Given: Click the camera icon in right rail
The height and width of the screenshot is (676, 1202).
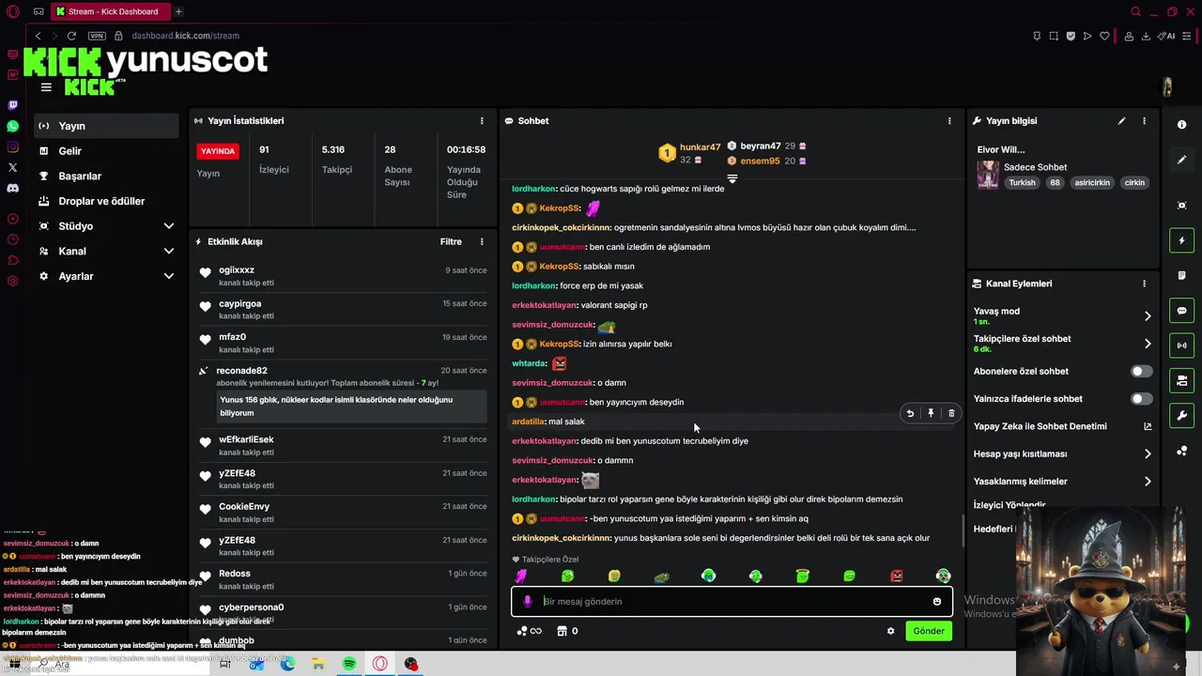Looking at the screenshot, I should 1181,380.
